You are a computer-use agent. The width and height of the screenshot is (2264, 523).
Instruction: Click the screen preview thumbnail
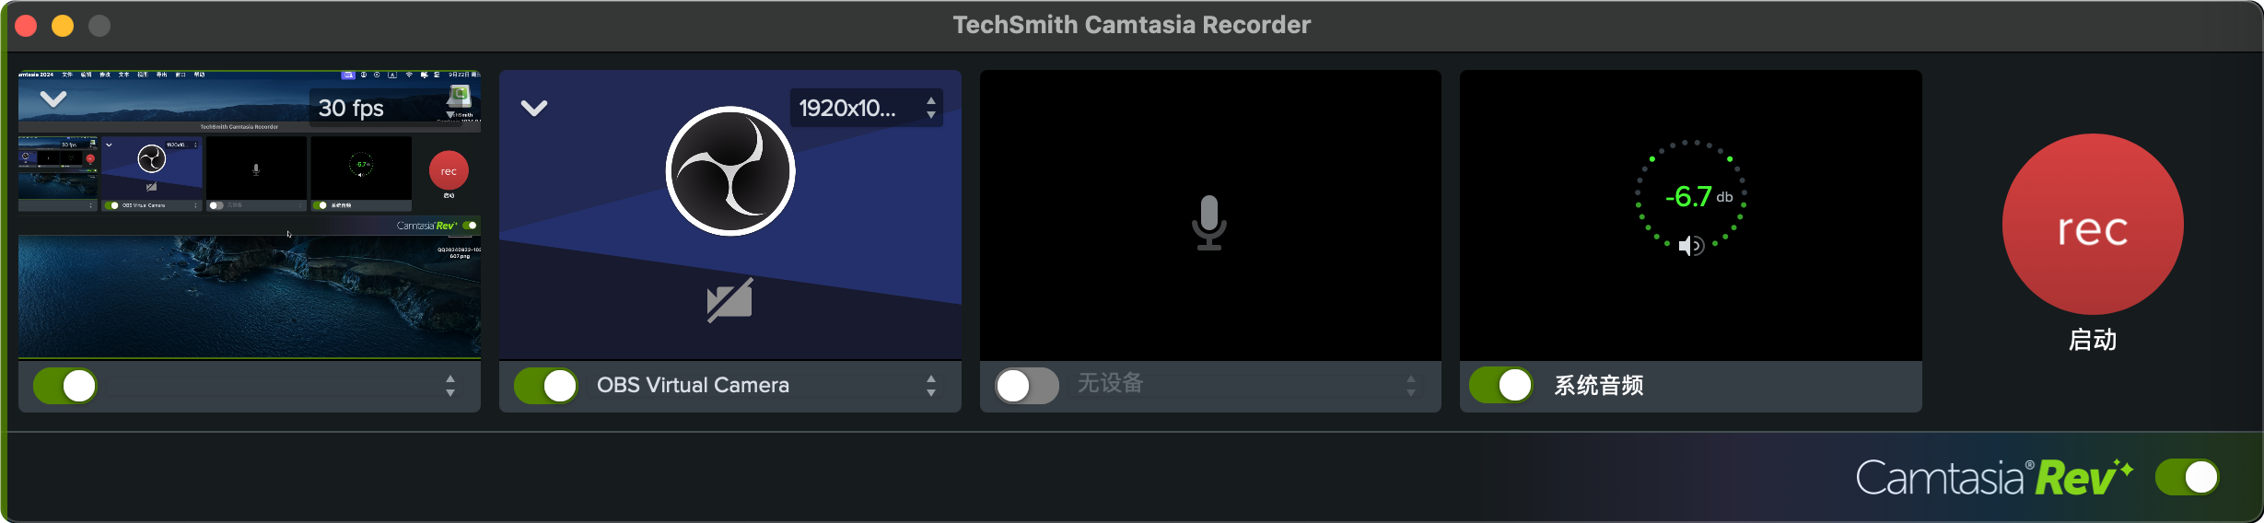coord(249,276)
